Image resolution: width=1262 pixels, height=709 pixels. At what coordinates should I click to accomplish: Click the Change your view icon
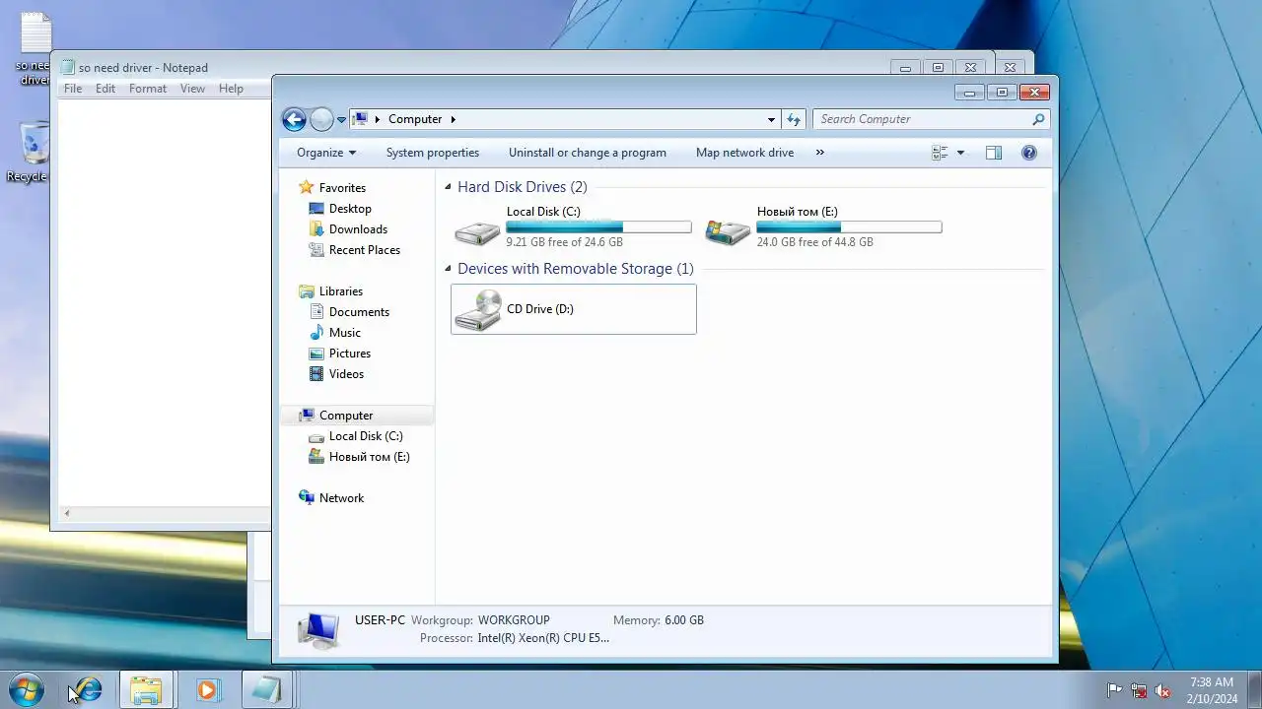(940, 153)
